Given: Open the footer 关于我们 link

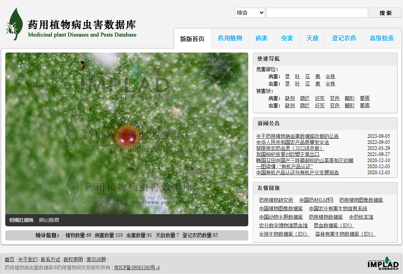Looking at the screenshot, I should coord(28,259).
